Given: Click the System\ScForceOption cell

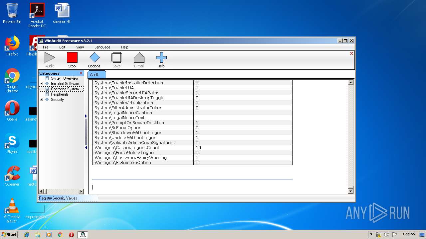Looking at the screenshot, I should pyautogui.click(x=143, y=127).
